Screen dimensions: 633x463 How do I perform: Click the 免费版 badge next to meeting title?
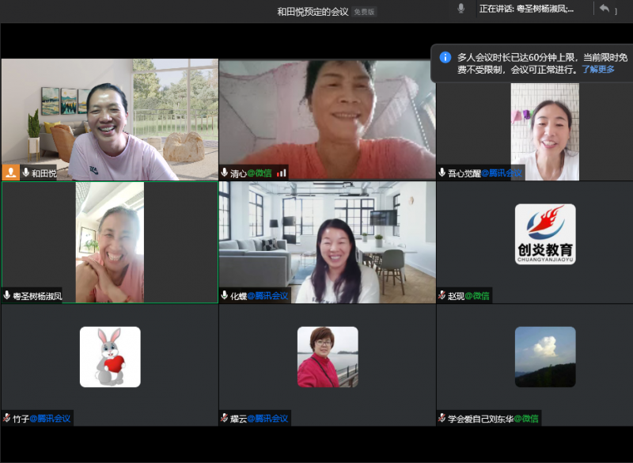[x=365, y=12]
